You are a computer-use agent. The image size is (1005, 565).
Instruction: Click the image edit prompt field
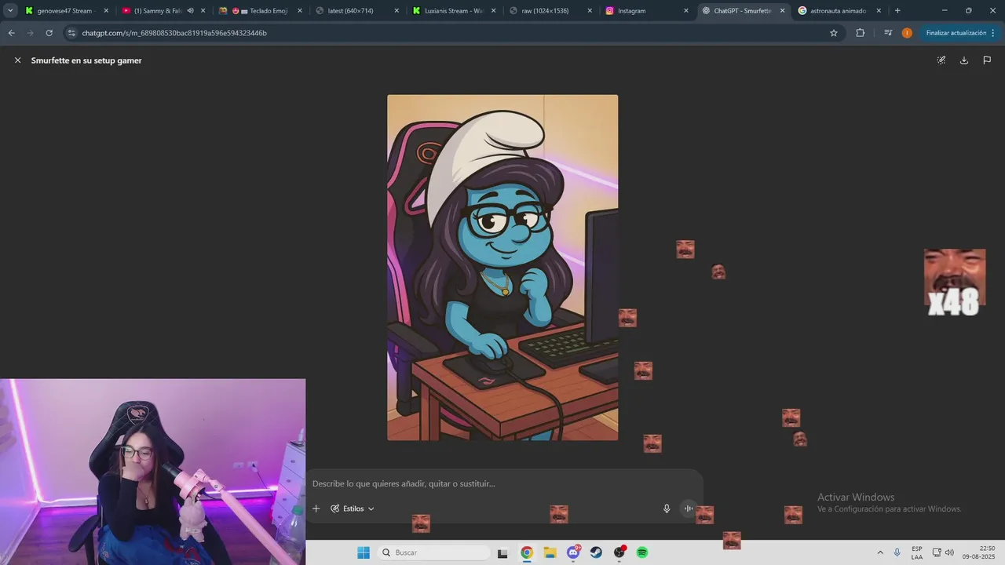coord(502,483)
